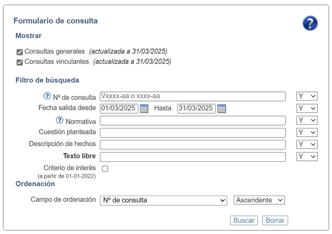This screenshot has width=332, height=234.
Task: Click the Fecha salida desde date field
Action: [x=119, y=109]
